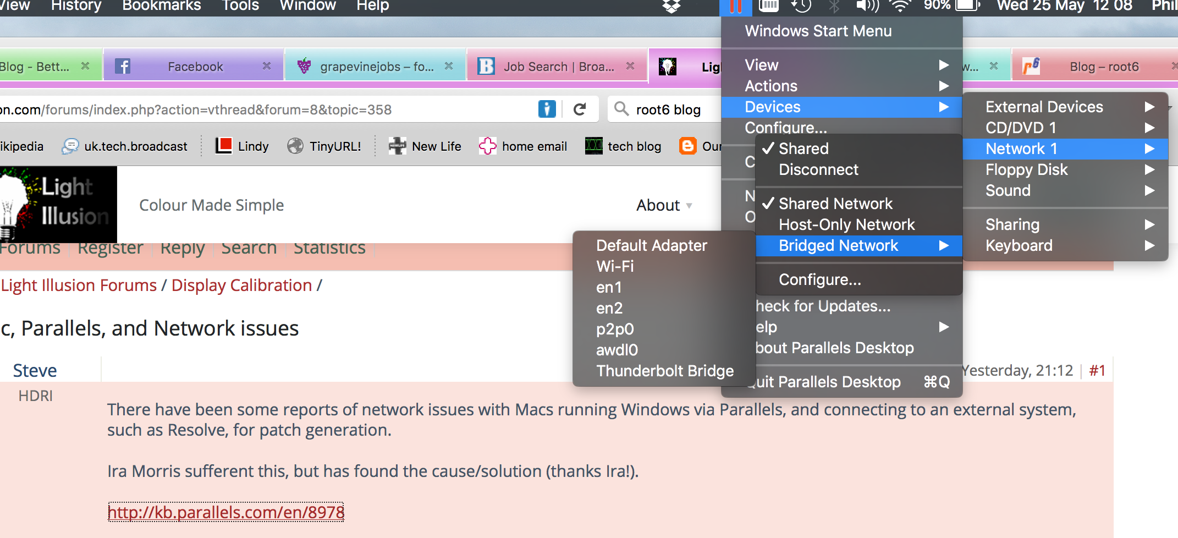Click the Register forum link

click(110, 248)
